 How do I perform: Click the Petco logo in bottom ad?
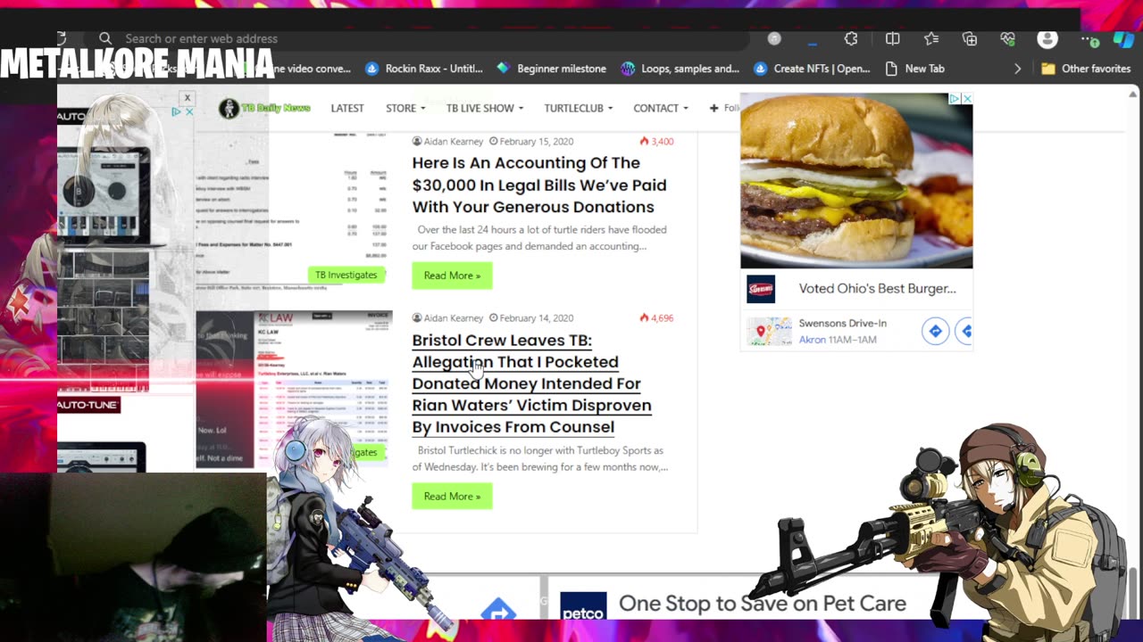[x=583, y=606]
